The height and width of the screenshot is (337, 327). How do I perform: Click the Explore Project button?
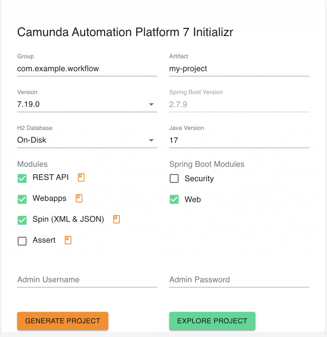[212, 321]
